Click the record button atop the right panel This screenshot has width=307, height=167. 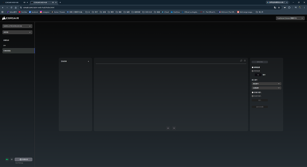(260, 62)
